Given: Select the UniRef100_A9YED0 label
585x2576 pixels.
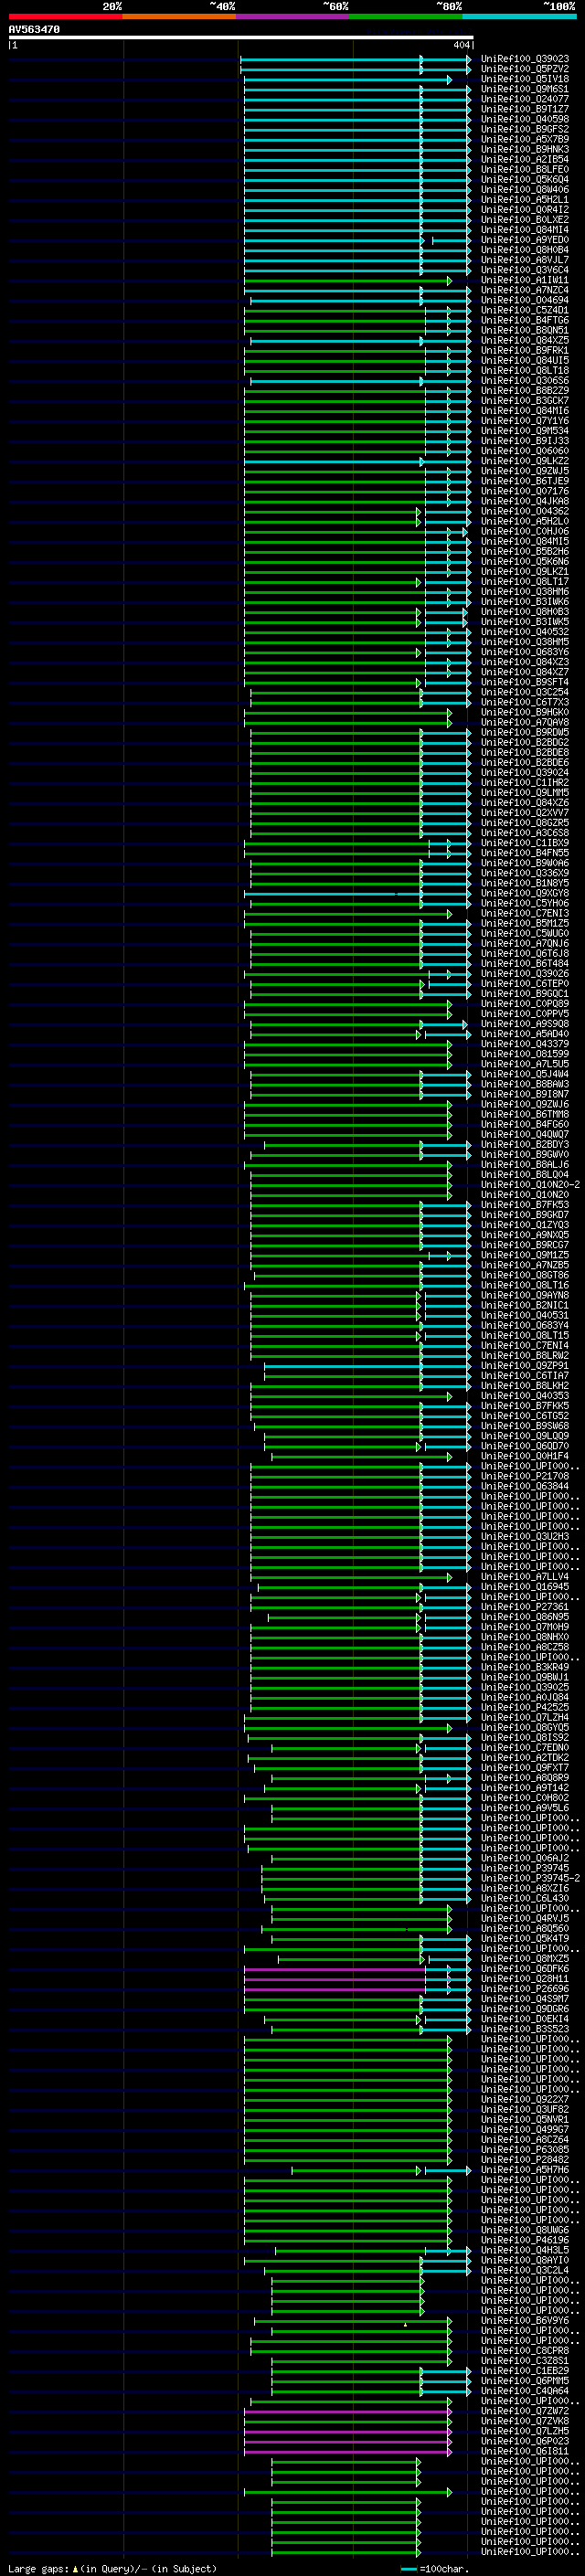Looking at the screenshot, I should [525, 240].
